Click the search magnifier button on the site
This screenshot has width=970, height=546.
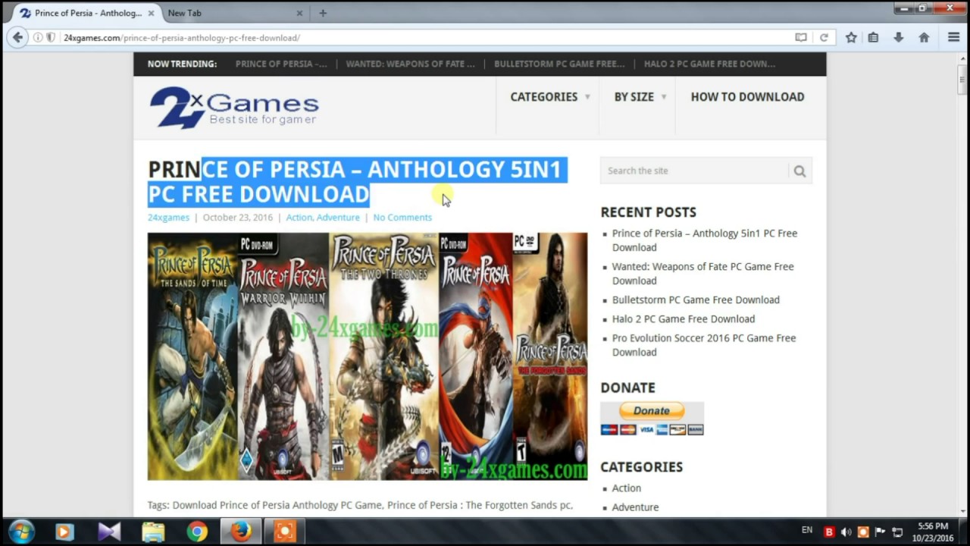[x=799, y=171]
